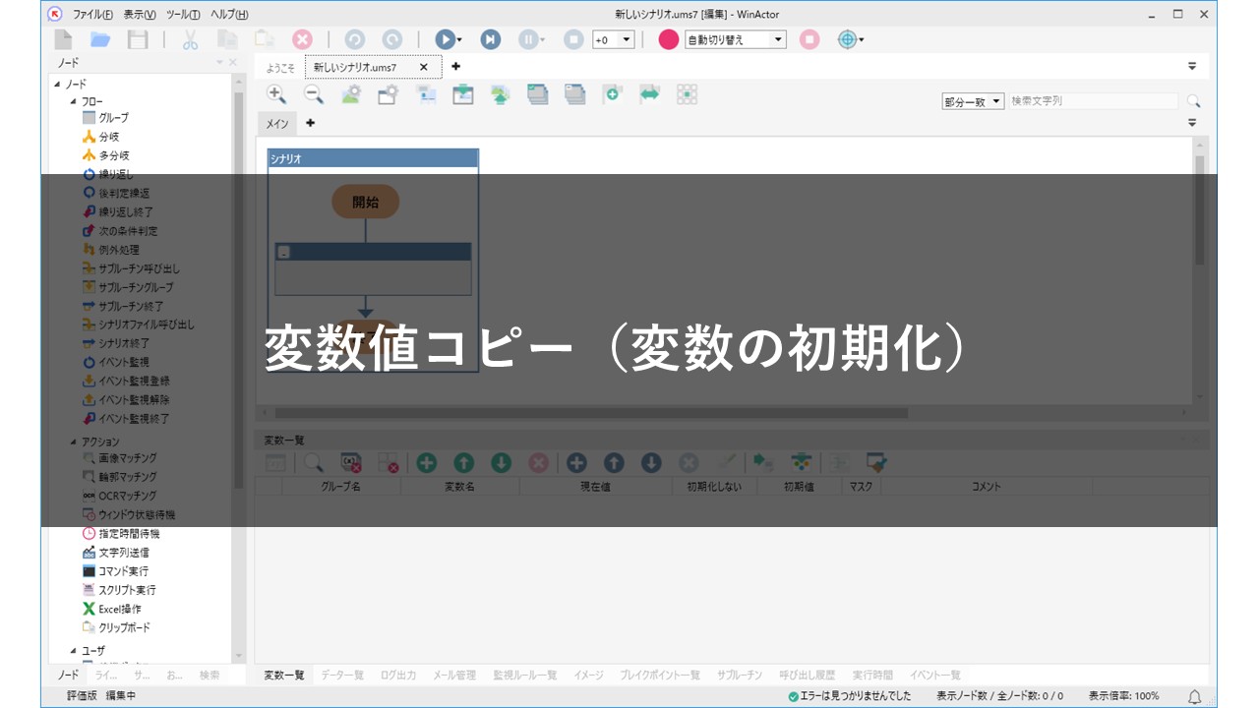Add a new scenario tab with plus
The height and width of the screenshot is (708, 1259).
pos(455,67)
